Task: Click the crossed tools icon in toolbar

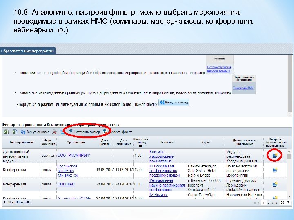Action: coord(54,132)
